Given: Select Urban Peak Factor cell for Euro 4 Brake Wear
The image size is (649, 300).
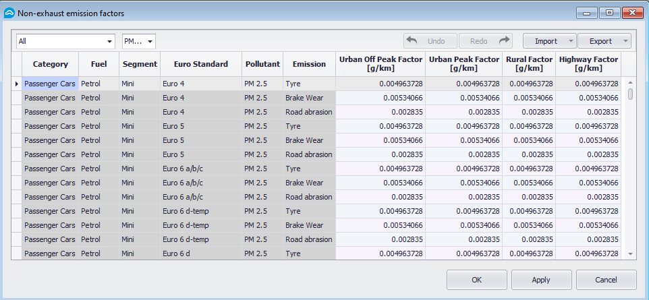Looking at the screenshot, I should tap(463, 98).
